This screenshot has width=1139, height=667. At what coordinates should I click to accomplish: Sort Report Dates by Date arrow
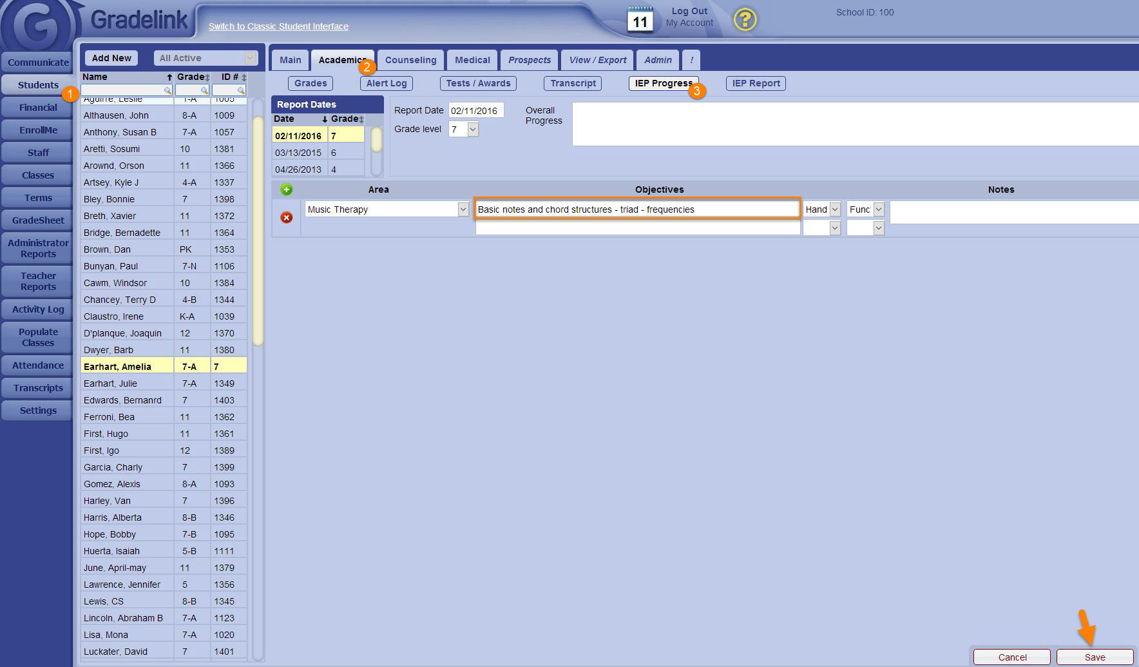(x=325, y=119)
